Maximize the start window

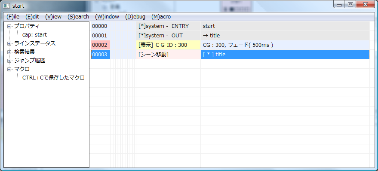351,5
